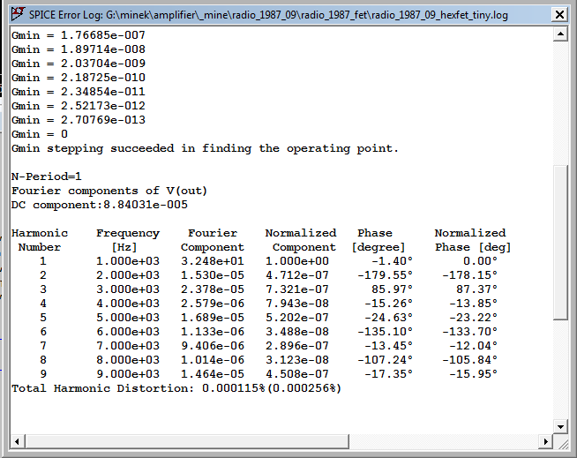The height and width of the screenshot is (458, 577).
Task: Click the normalized component 7.321e-07
Action: point(297,289)
